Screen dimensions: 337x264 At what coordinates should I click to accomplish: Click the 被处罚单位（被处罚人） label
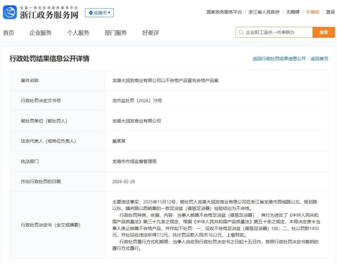pyautogui.click(x=44, y=121)
